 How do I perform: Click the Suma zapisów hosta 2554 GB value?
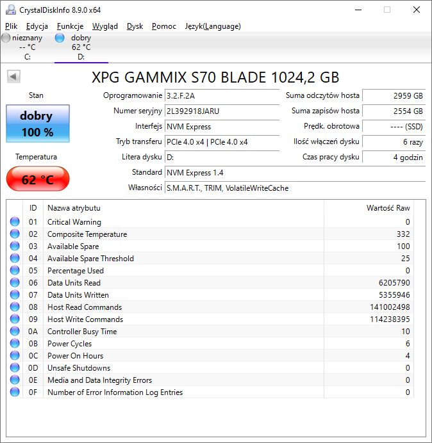click(x=394, y=111)
